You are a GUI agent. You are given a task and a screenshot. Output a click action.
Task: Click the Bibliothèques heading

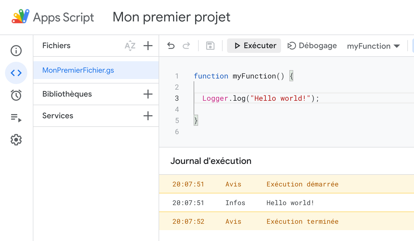point(67,94)
